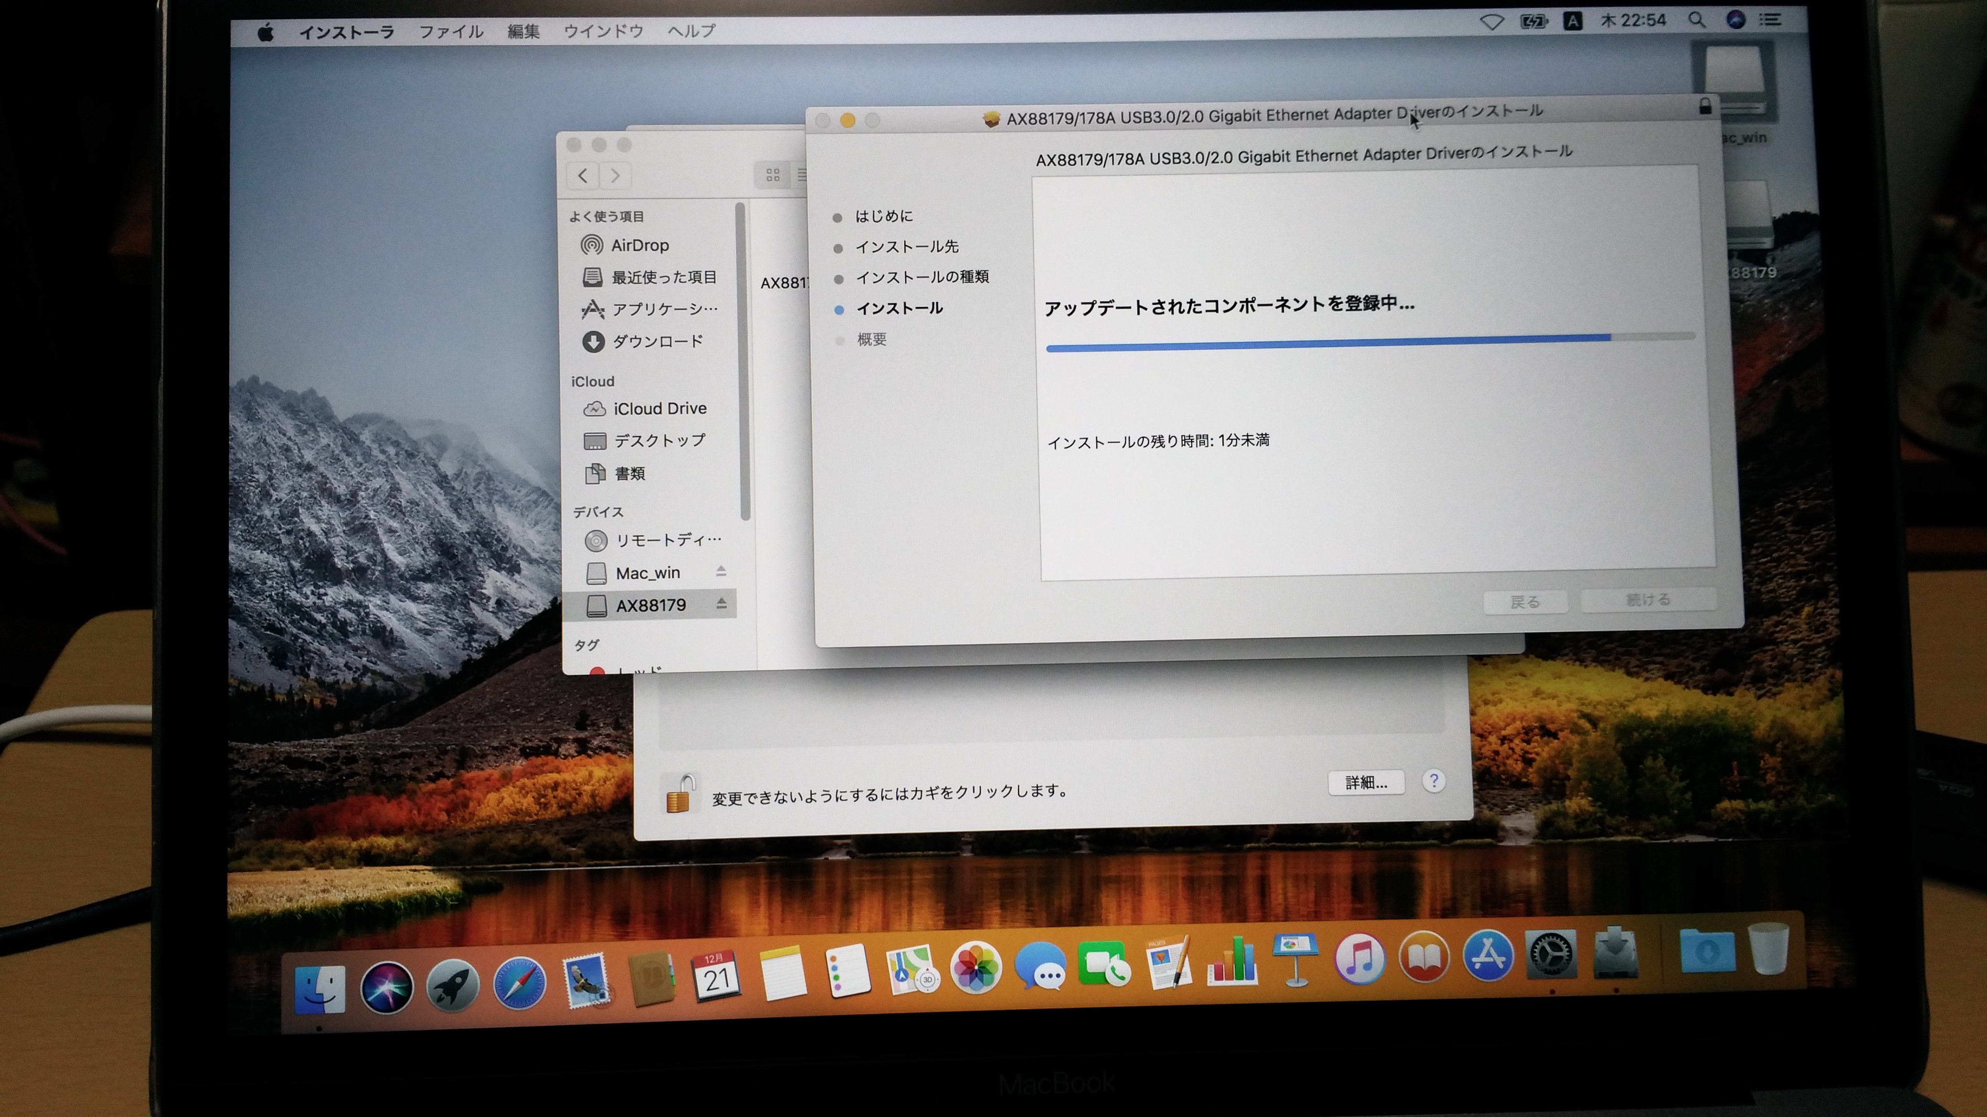Select Mac_win in the Finder sidebar

coord(632,573)
